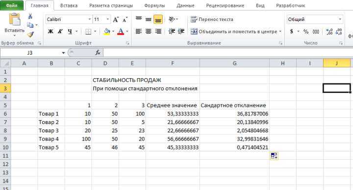Click cell containing 36,81787006
The image size is (353, 190).
point(234,114)
